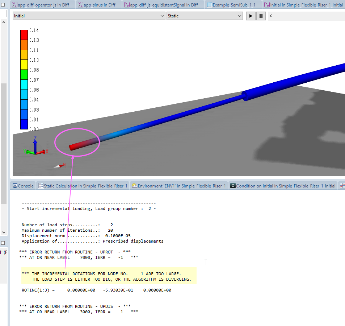The image size is (345, 326).
Task: Click the red 0.14 legend color swatch
Action: click(24, 34)
